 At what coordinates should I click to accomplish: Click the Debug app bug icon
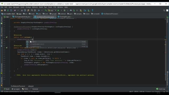point(65,11)
